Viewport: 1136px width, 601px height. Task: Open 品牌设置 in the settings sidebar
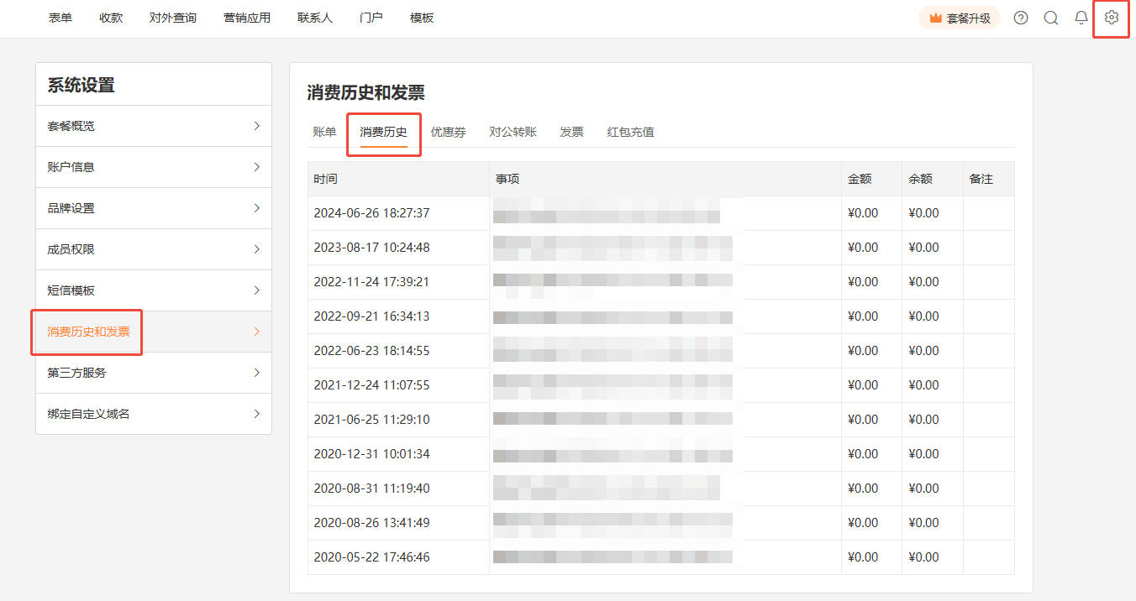pos(154,208)
